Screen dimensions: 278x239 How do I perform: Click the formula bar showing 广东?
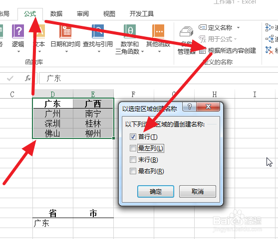pyautogui.click(x=158, y=78)
